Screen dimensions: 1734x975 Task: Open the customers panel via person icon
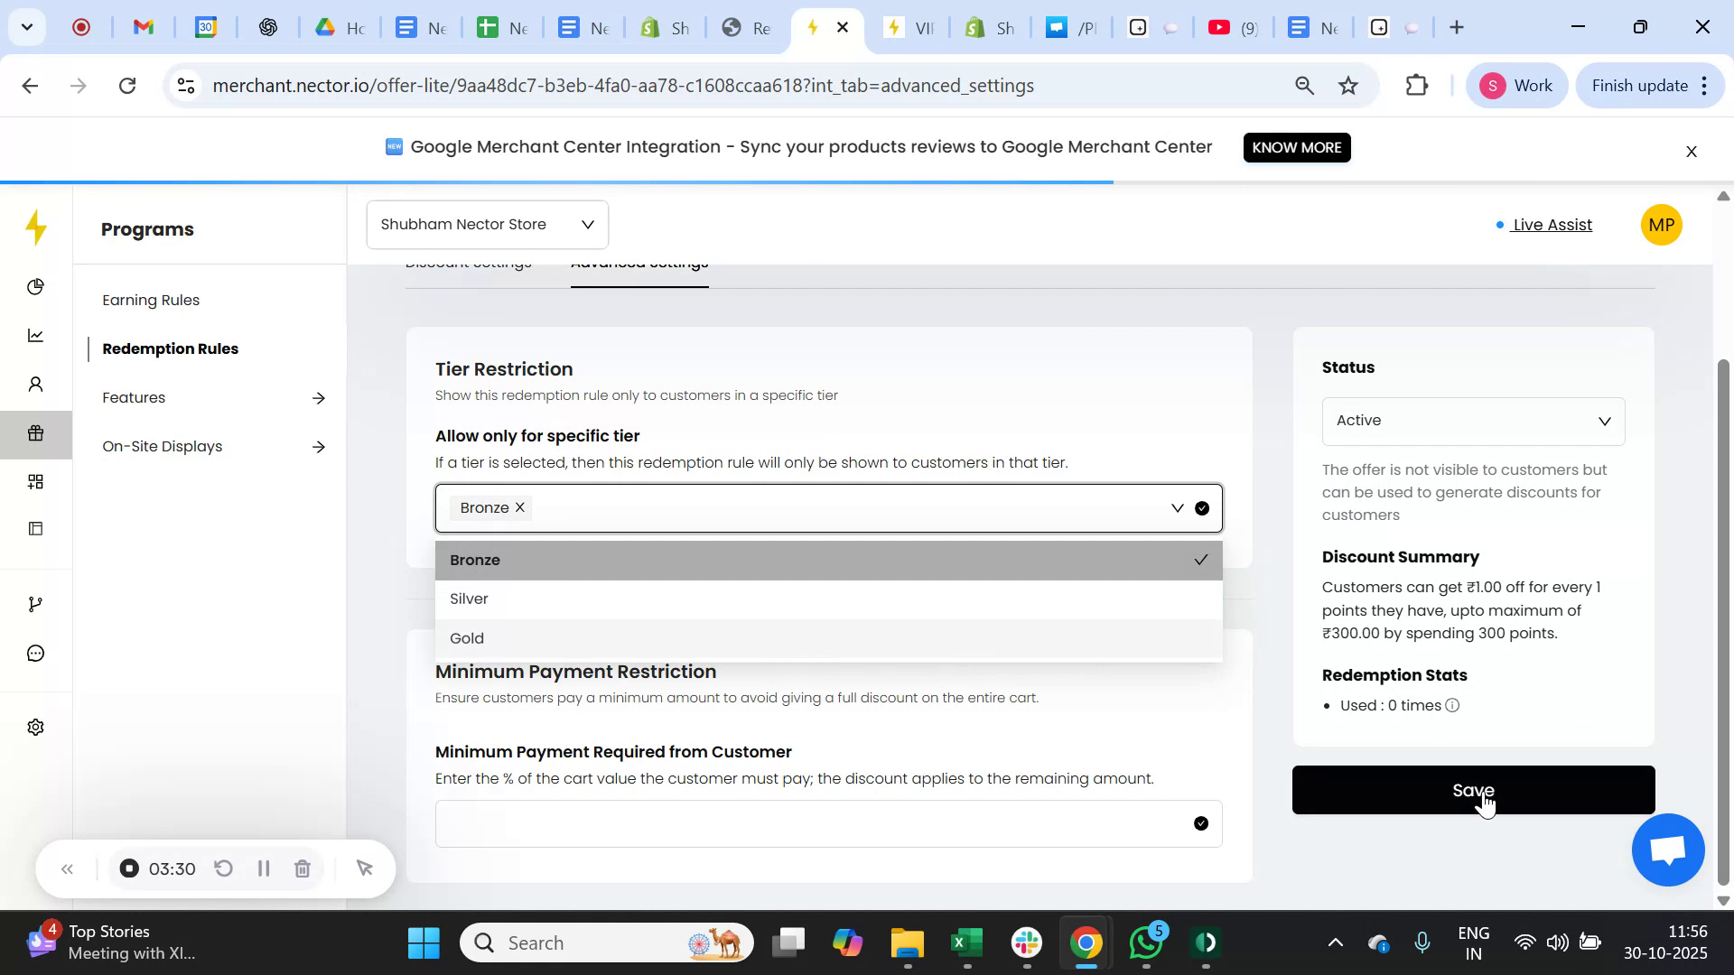(x=36, y=384)
